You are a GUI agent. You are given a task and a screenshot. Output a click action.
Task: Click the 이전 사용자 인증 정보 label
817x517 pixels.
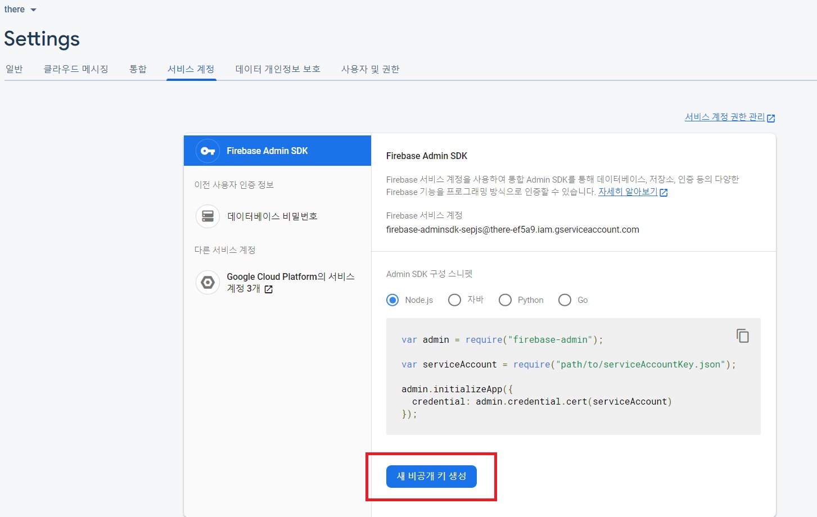(x=234, y=185)
